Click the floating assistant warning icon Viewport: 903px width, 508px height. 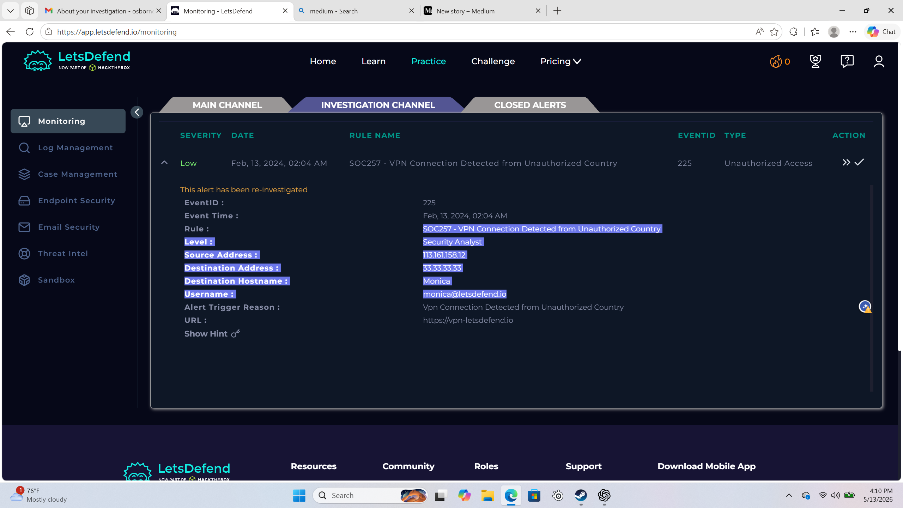point(865,306)
